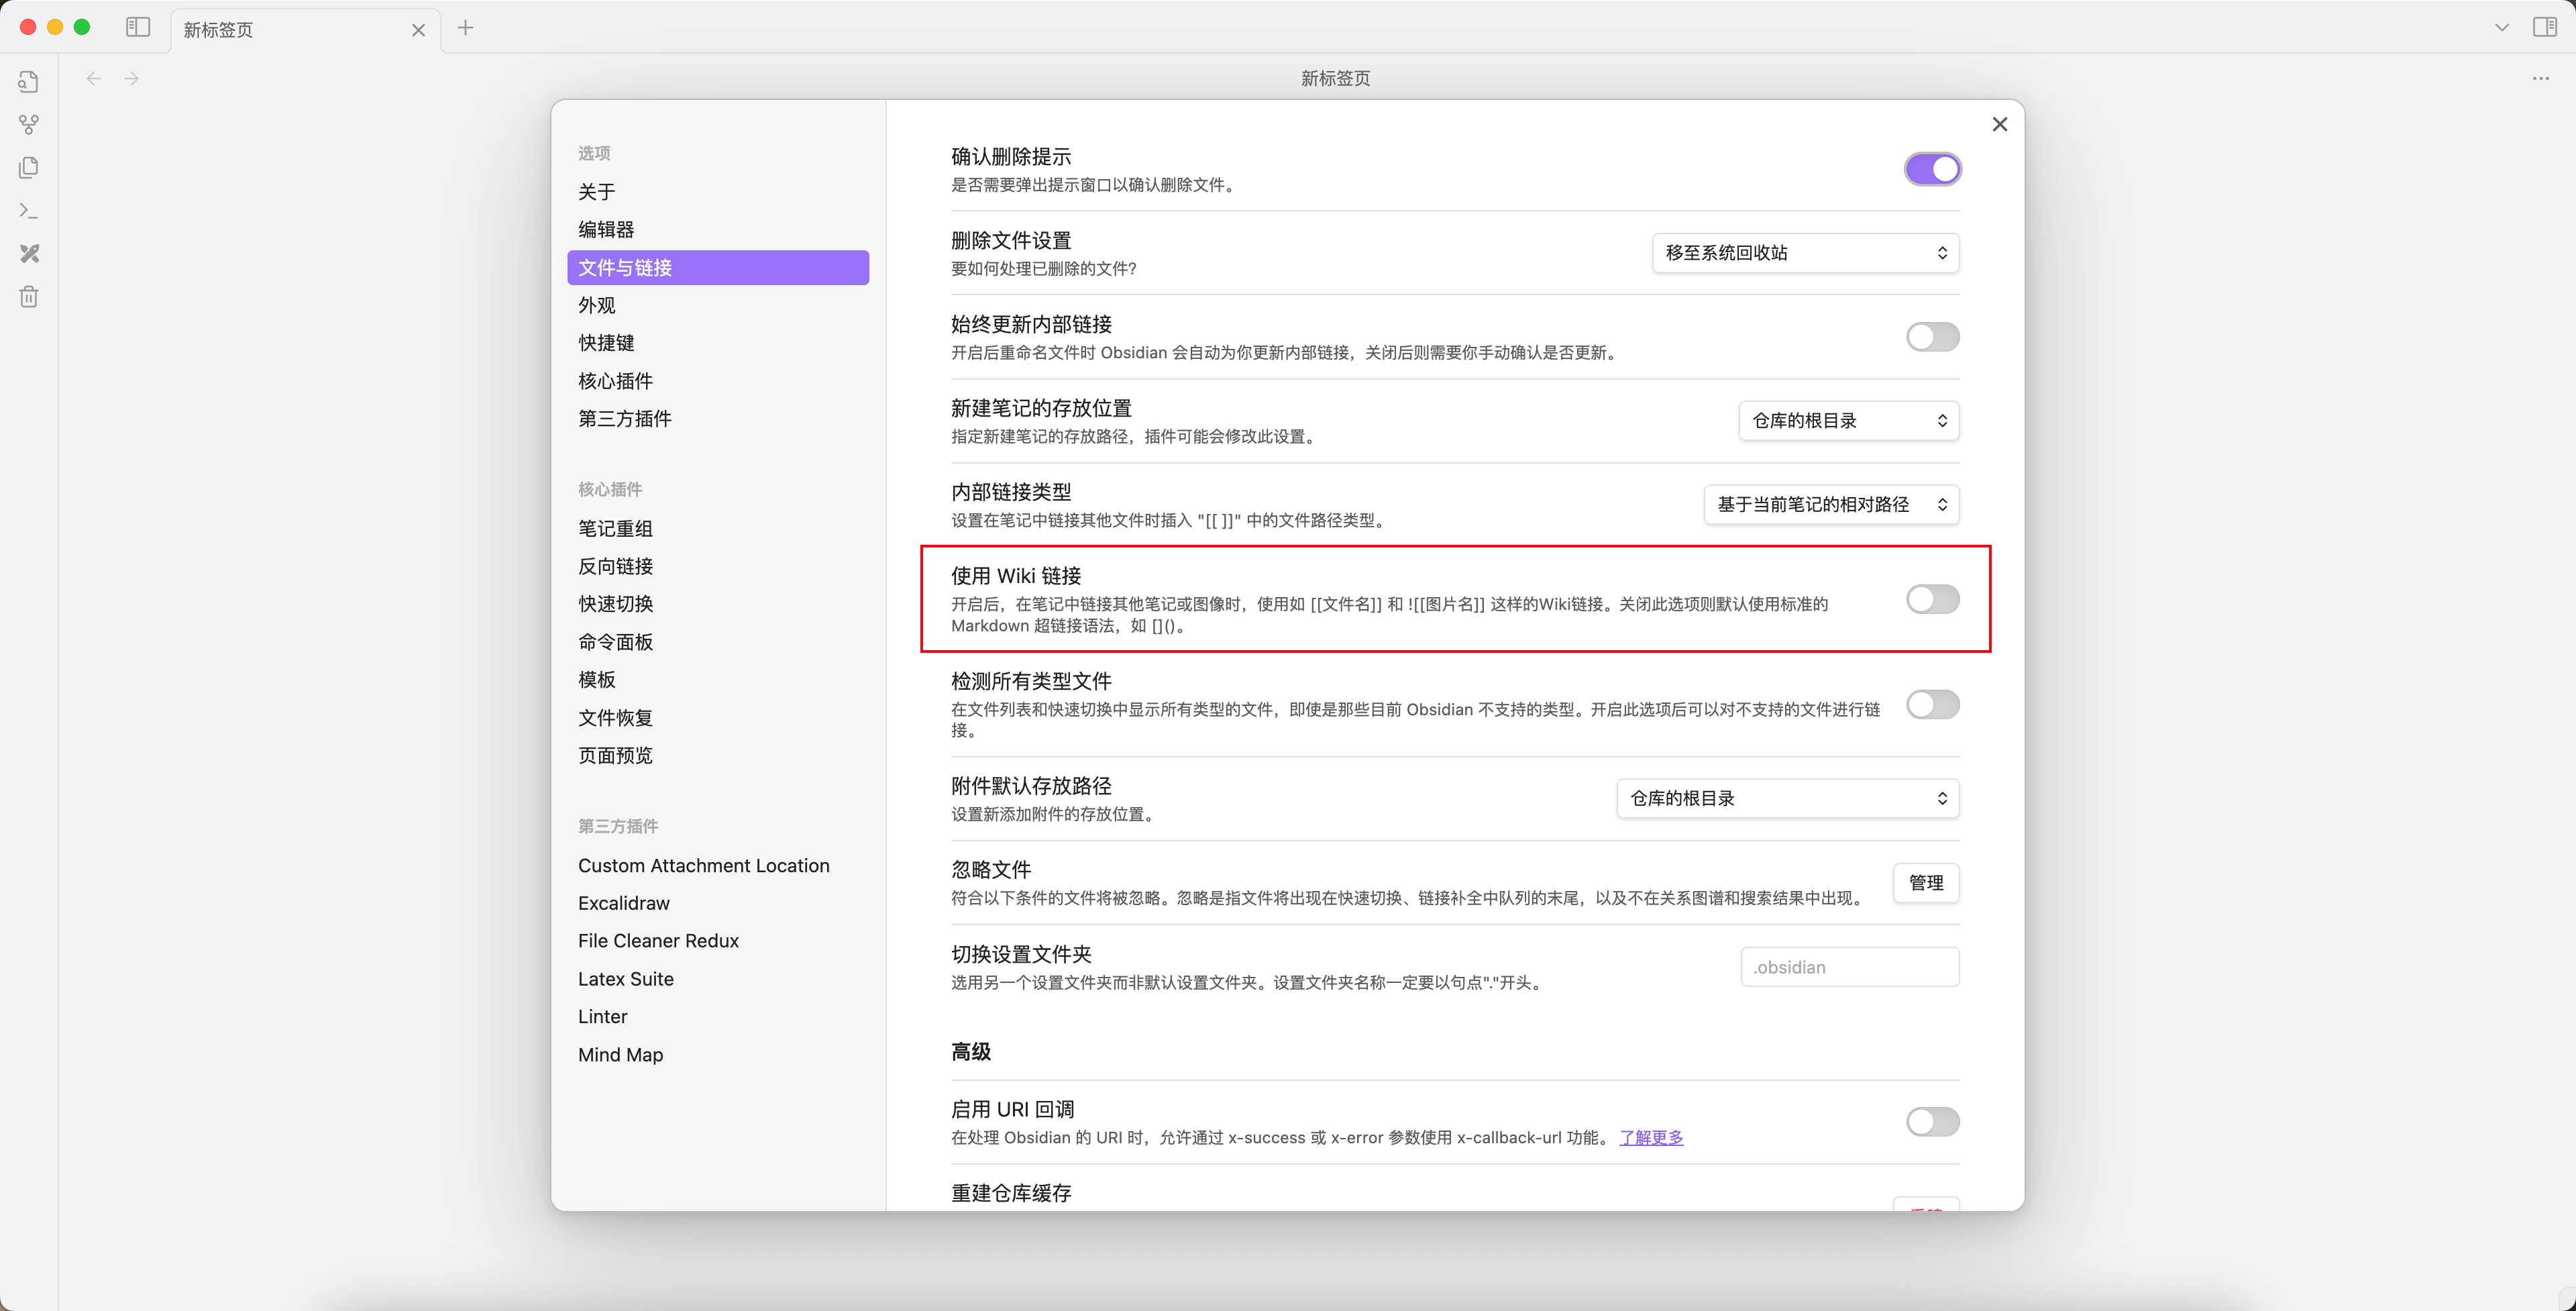Click the command palette terminal icon
The width and height of the screenshot is (2576, 1311).
(x=29, y=211)
